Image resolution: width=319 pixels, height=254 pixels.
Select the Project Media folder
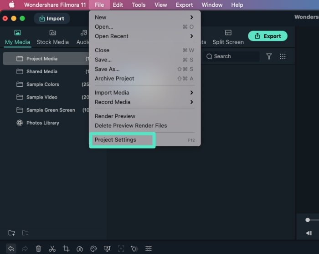46,59
